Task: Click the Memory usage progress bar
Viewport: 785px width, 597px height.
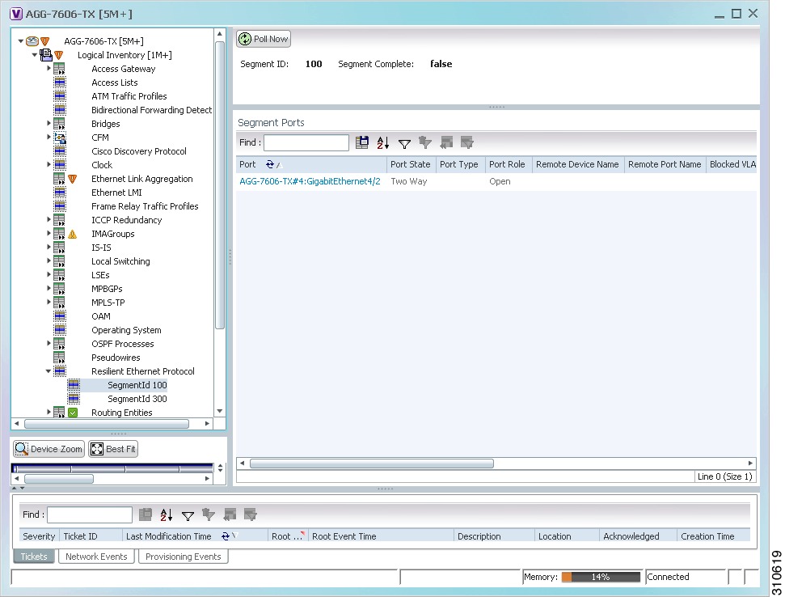Action: (x=601, y=577)
